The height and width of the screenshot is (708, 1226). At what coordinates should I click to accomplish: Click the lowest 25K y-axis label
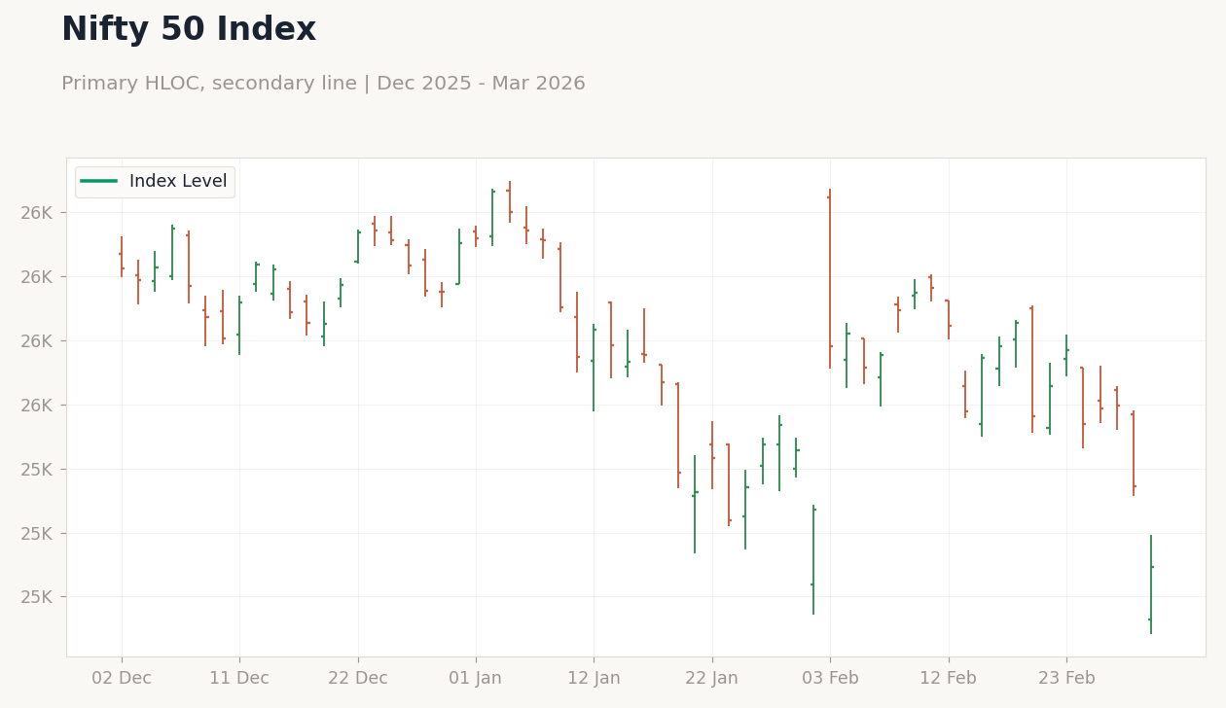pyautogui.click(x=43, y=597)
